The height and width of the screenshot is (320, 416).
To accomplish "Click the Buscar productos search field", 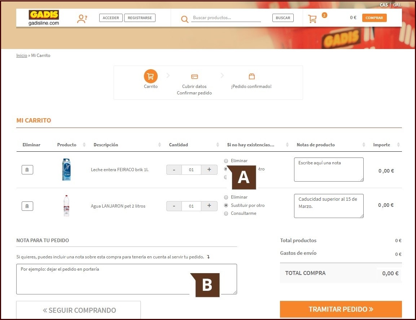I will 226,18.
